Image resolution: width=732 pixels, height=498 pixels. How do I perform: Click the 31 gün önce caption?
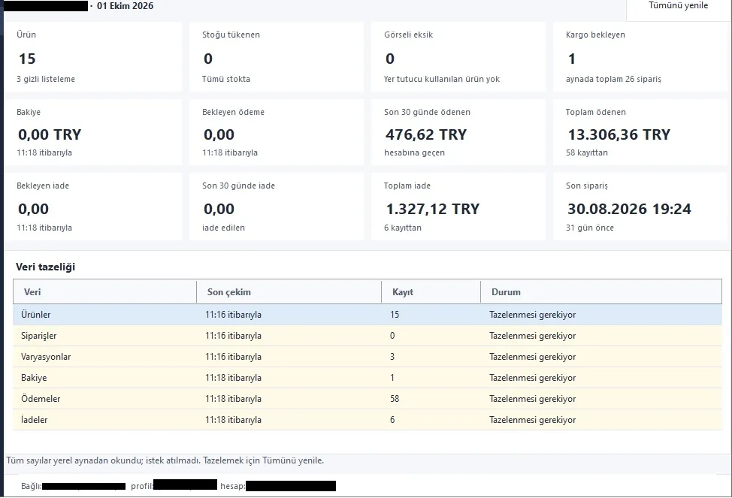tap(590, 228)
